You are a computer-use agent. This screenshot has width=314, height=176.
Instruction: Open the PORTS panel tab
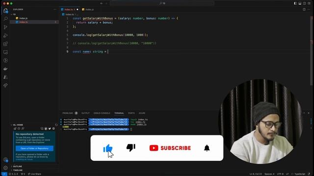(131, 113)
